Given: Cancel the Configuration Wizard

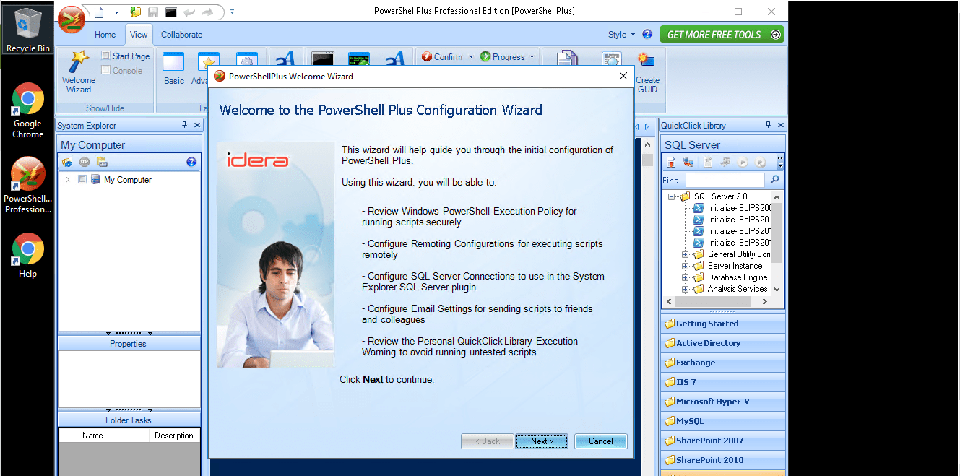Looking at the screenshot, I should (600, 441).
